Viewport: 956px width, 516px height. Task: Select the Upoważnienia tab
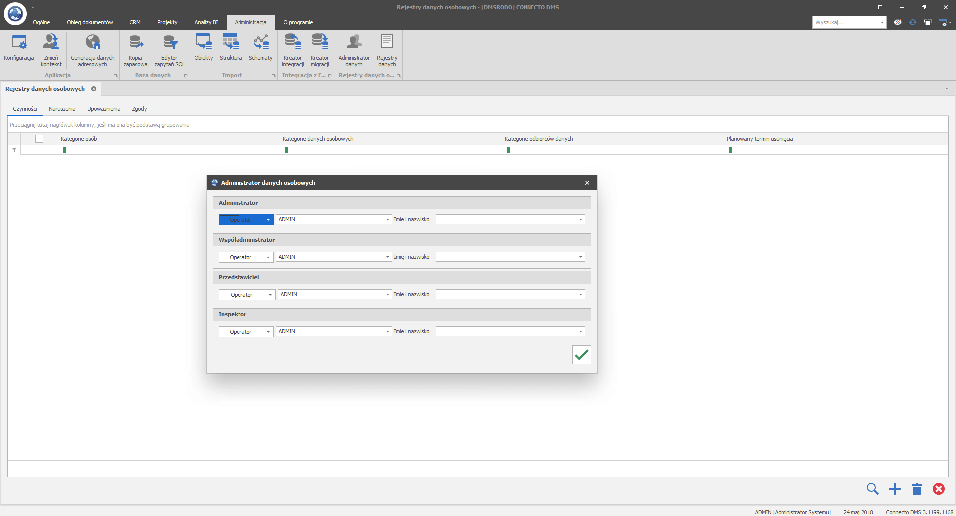[104, 109]
